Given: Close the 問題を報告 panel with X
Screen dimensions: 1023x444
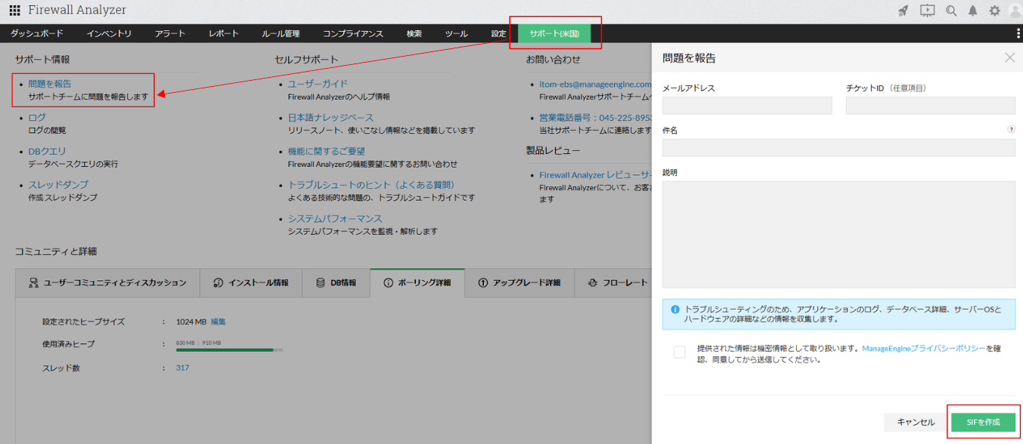Looking at the screenshot, I should pyautogui.click(x=1009, y=58).
